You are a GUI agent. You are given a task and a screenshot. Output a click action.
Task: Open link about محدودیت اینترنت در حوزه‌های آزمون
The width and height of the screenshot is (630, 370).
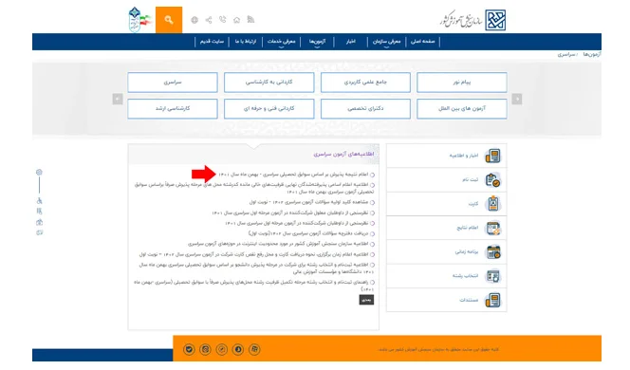point(278,244)
